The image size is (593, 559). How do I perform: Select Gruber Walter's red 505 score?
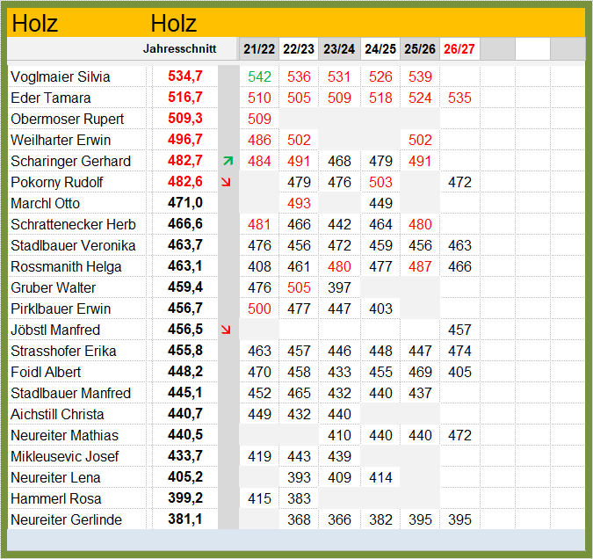(x=299, y=287)
